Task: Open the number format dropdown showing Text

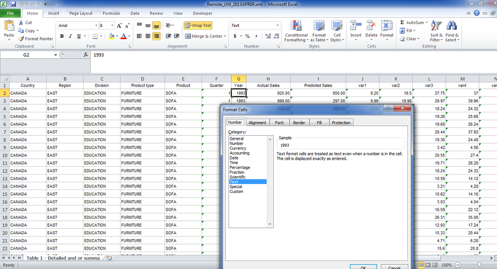Action: click(x=277, y=25)
